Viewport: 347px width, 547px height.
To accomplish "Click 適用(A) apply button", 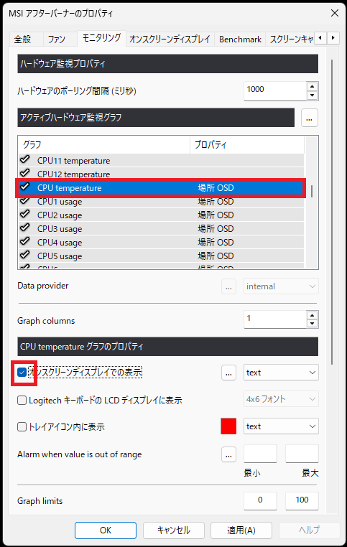I will tap(241, 530).
